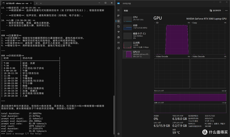The width and height of the screenshot is (230, 137).
Task: Close the ollama run terminal tab
Action: (31, 3)
